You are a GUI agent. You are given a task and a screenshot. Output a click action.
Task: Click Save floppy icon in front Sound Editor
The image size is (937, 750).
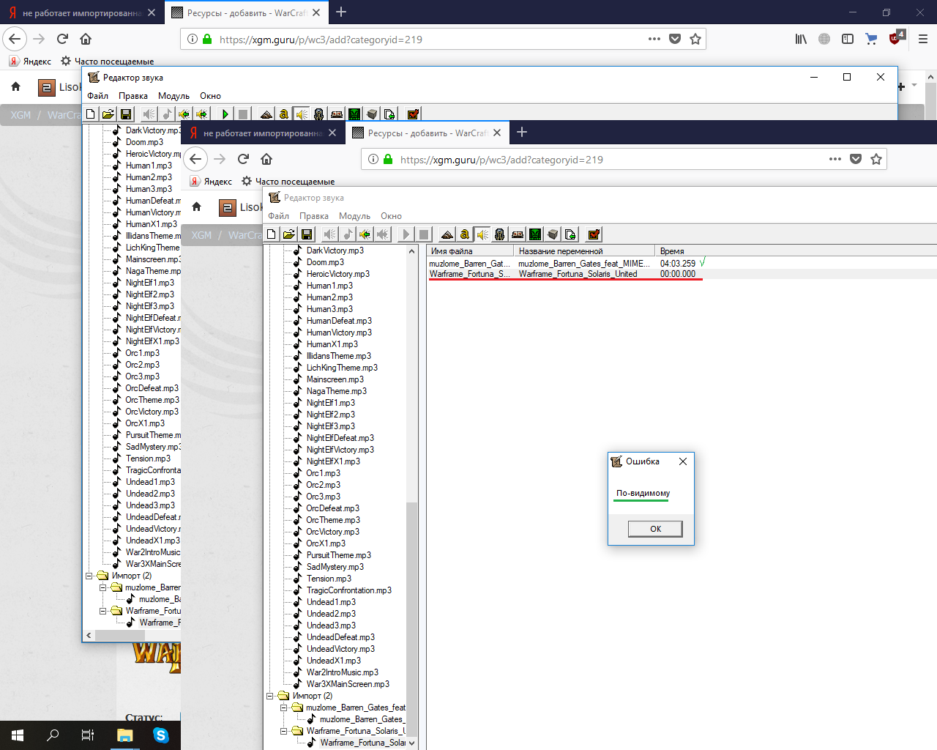(x=307, y=234)
